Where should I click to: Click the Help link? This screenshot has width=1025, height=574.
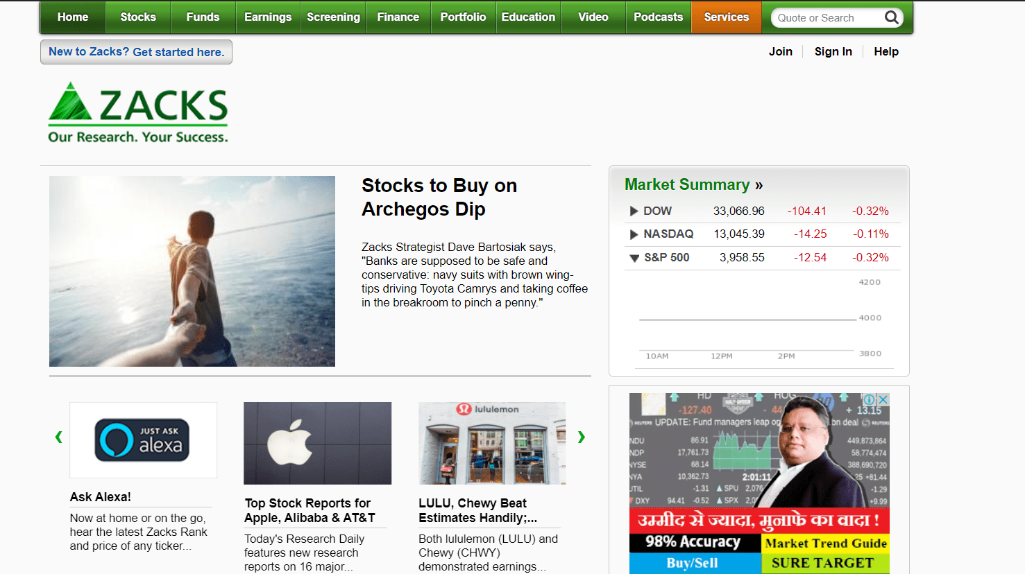(x=886, y=51)
